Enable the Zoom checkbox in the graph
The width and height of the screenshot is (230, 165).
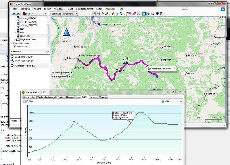tap(24, 102)
